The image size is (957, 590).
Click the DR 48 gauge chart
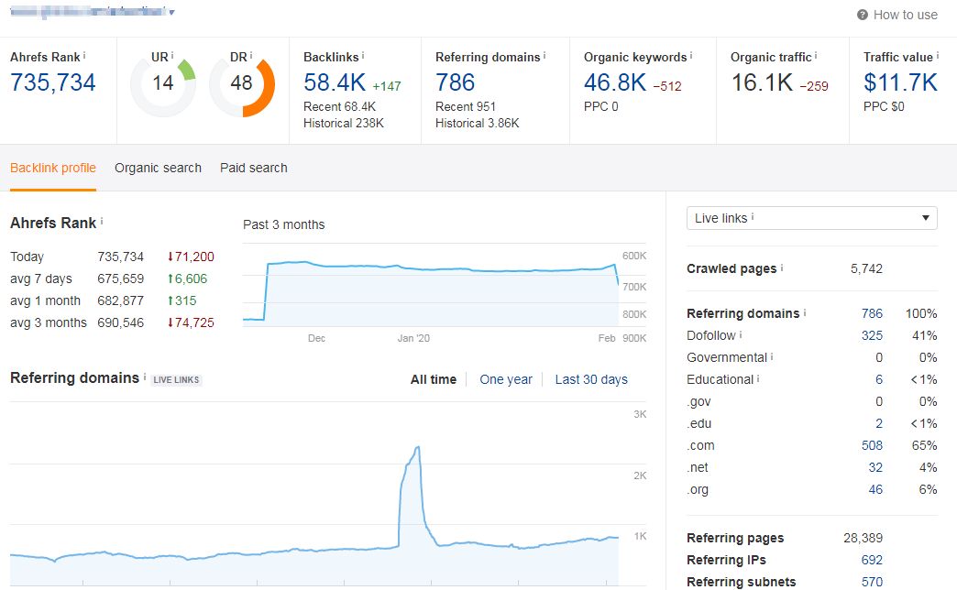click(242, 85)
